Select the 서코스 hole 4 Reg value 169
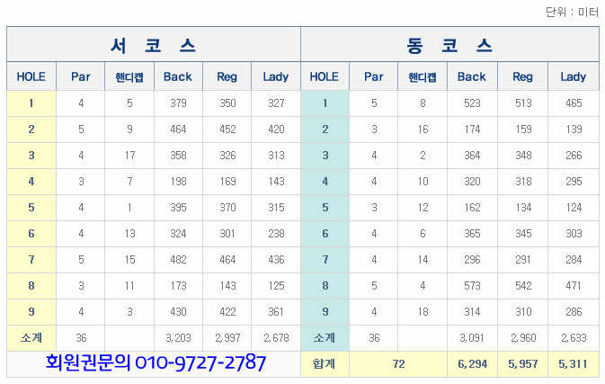The image size is (605, 384). [227, 182]
